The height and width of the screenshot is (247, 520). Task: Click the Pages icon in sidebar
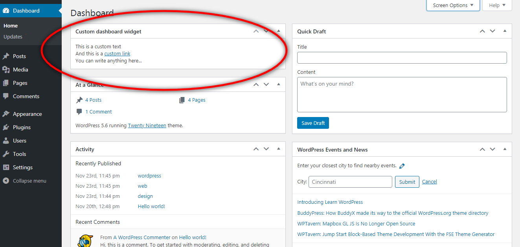pos(6,83)
